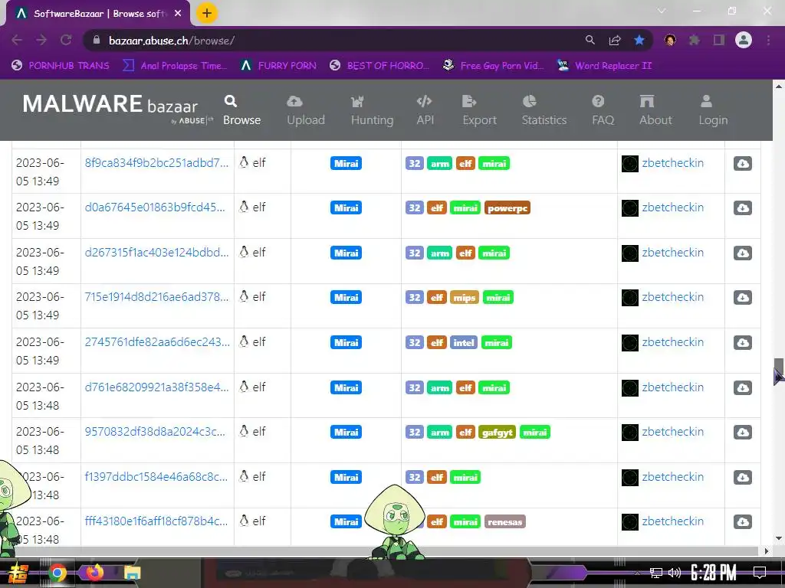Click the taskbar volume icon
This screenshot has width=785, height=588.
(x=675, y=573)
